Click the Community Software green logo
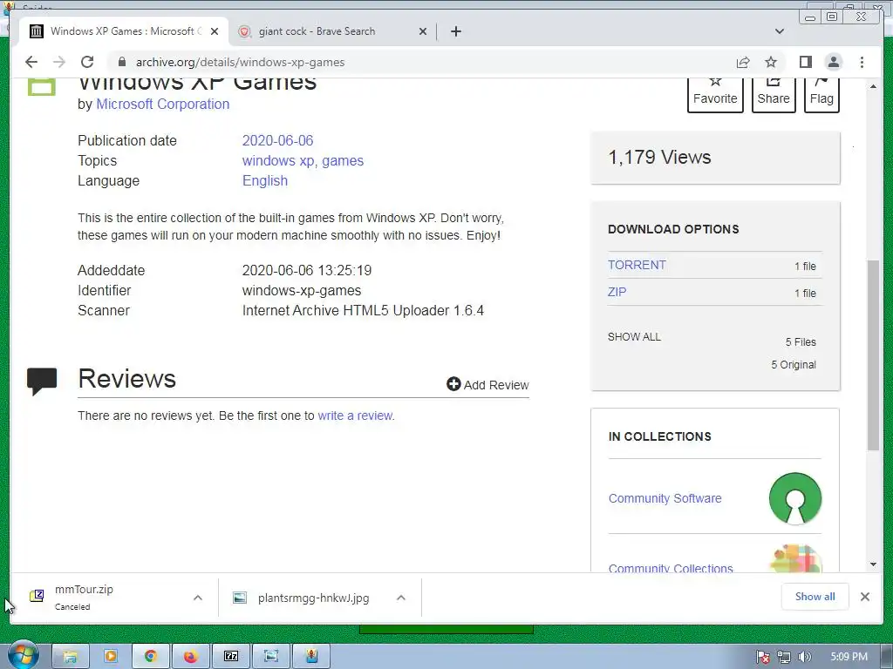Screen dimensions: 893x669 coord(795,498)
